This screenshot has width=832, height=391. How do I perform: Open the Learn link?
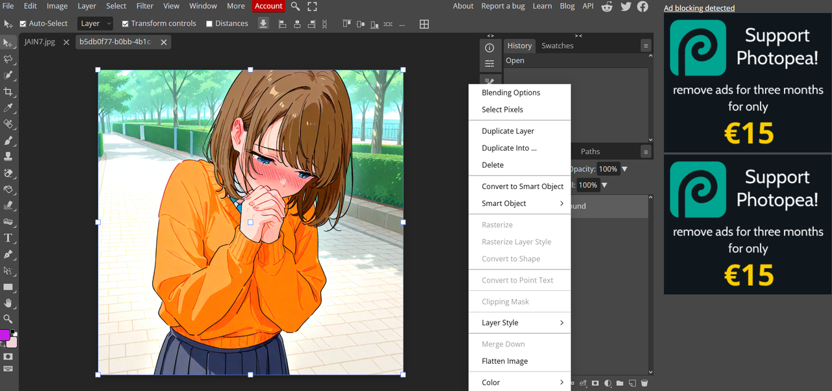pos(542,6)
